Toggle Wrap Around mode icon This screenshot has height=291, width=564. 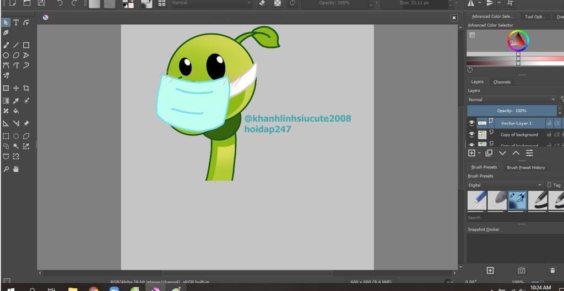[x=509, y=3]
